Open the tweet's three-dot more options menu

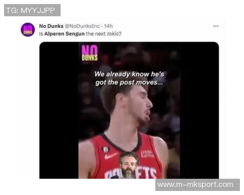216,26
